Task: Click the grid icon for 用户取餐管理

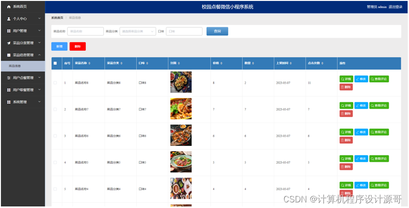Action: [x=9, y=90]
